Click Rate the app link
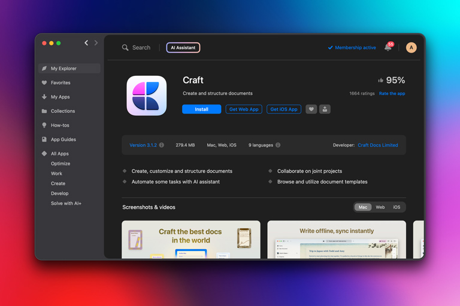Viewport: 460px width, 306px height. click(392, 93)
